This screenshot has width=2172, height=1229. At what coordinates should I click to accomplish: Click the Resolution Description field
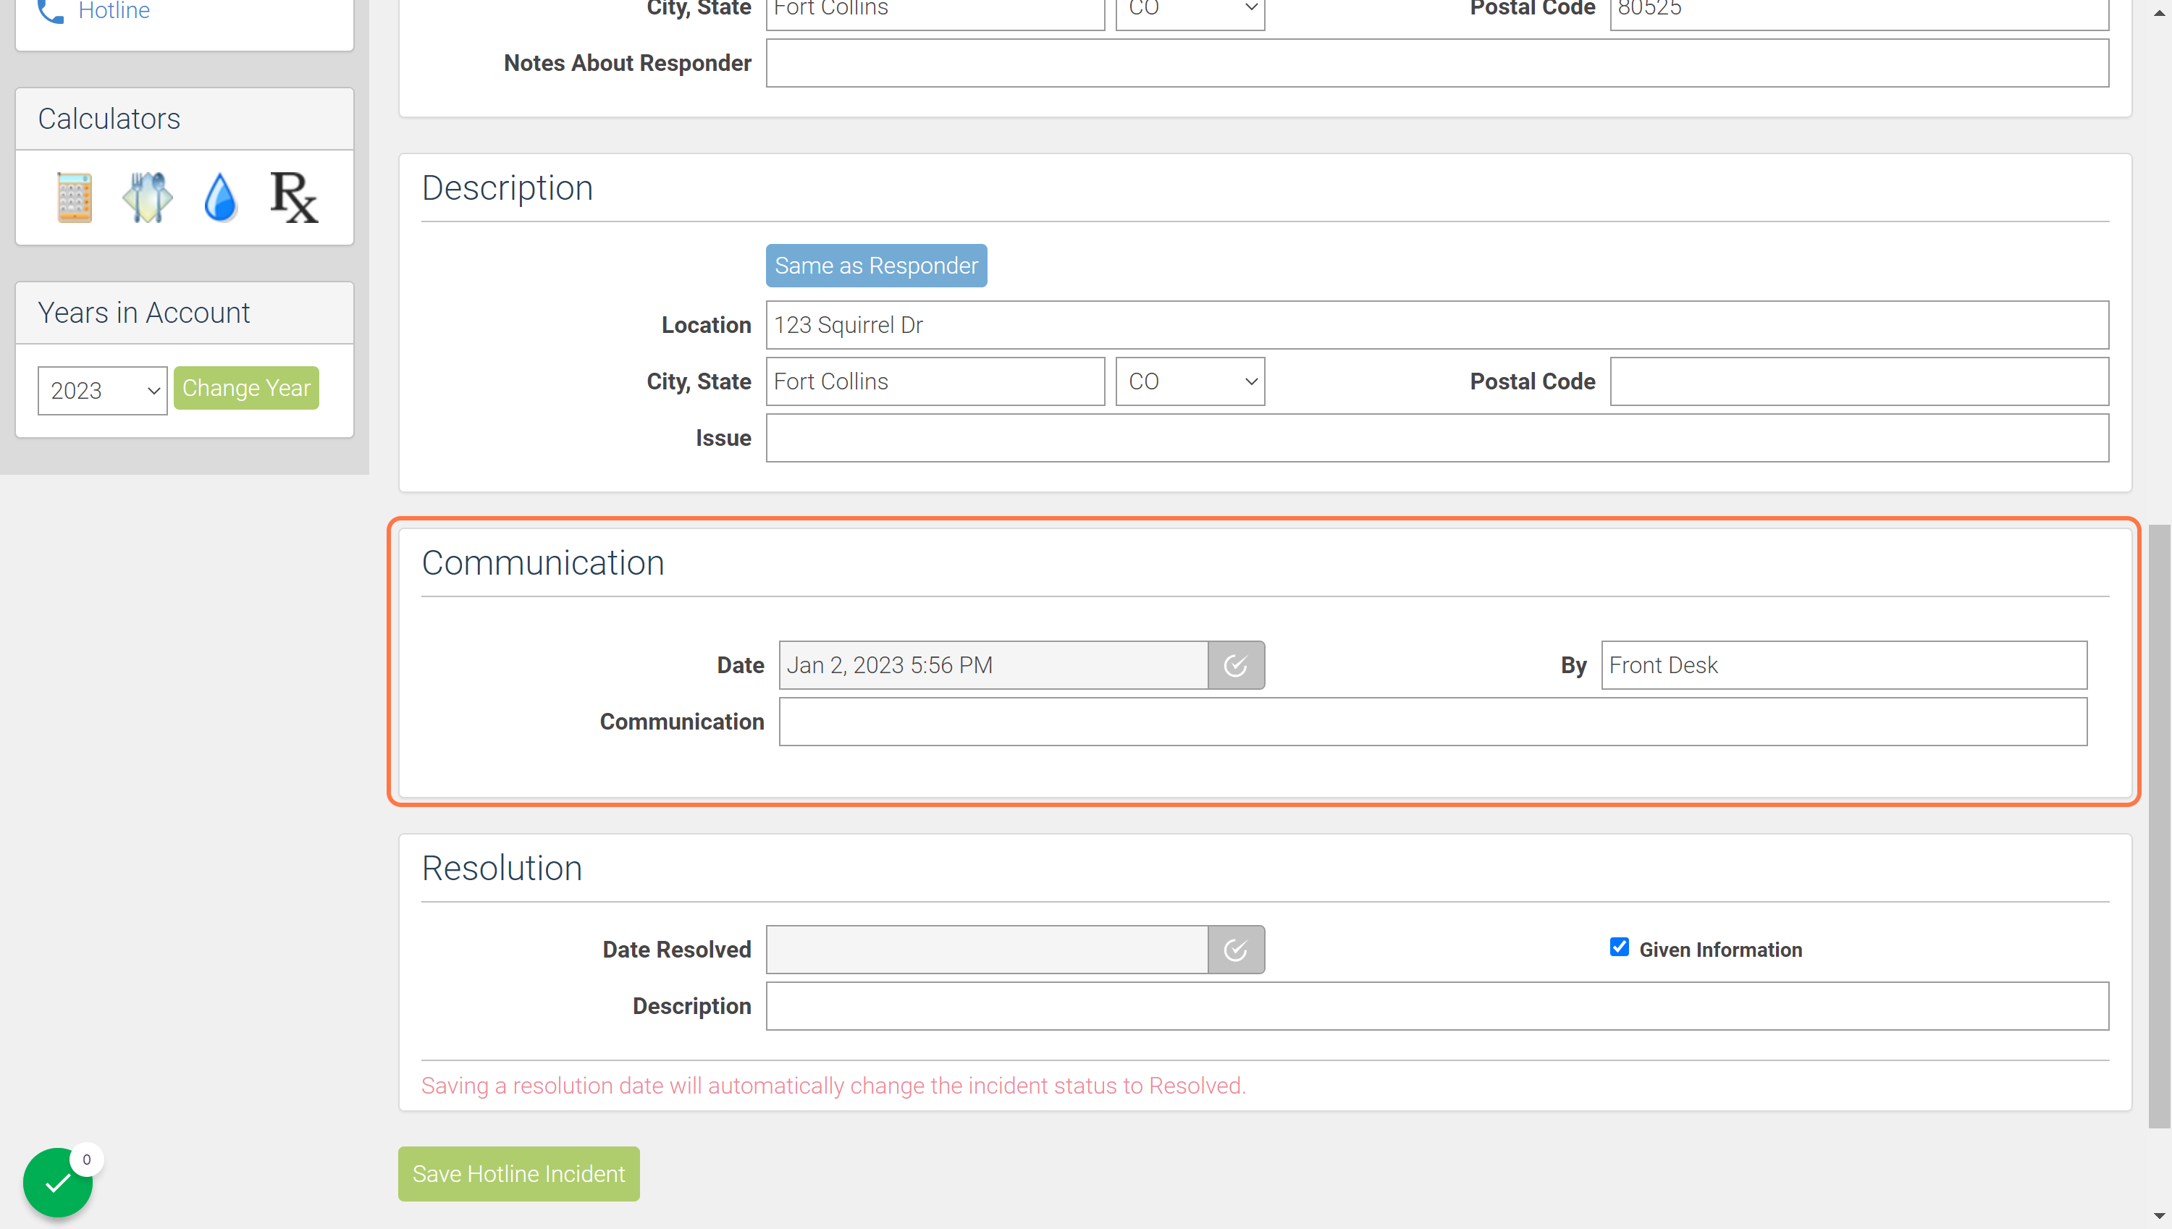point(1436,1006)
